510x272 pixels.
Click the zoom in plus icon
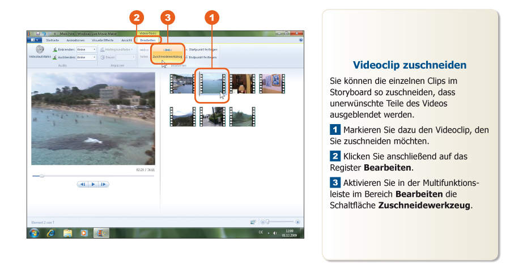coord(297,222)
